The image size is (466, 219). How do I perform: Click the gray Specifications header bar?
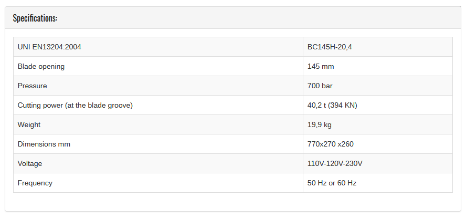[233, 18]
